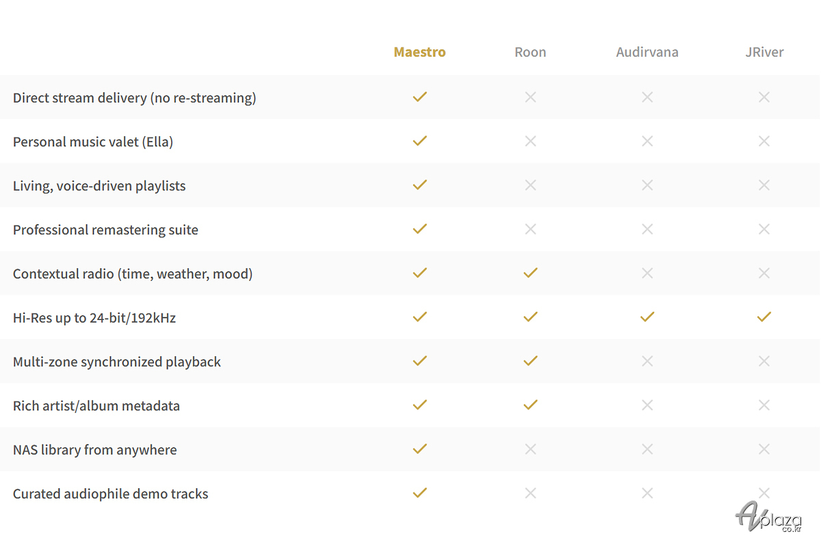
Task: Click the Personal music valet (Ella) label
Action: click(93, 142)
